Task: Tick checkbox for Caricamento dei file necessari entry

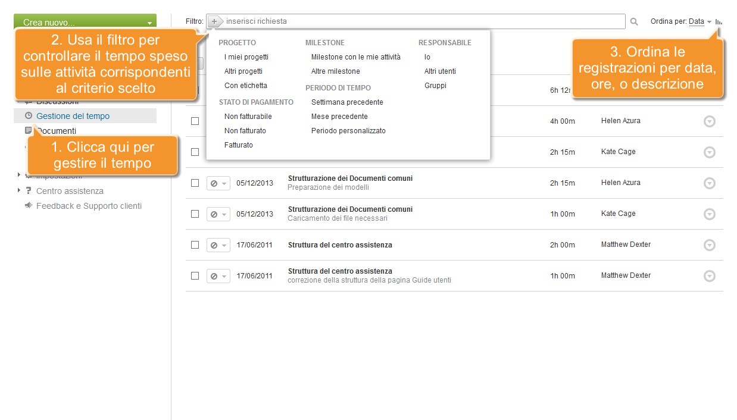Action: [x=195, y=214]
